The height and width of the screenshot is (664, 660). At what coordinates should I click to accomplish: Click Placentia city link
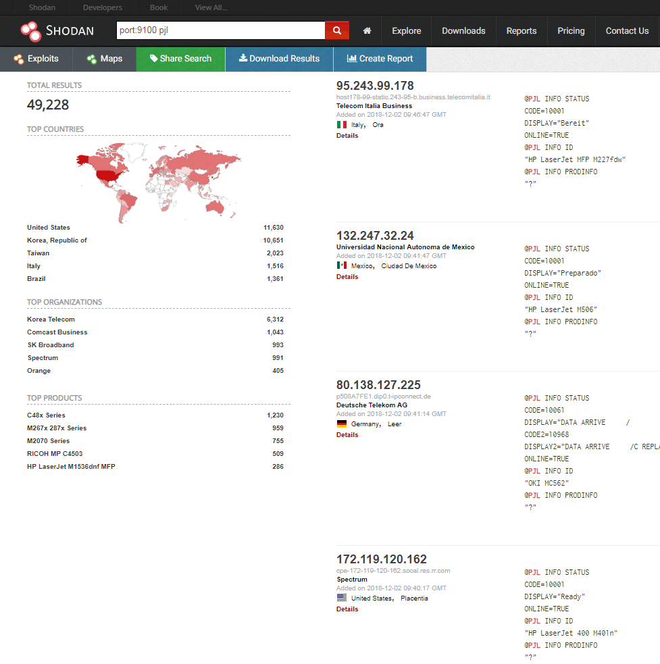coord(414,598)
